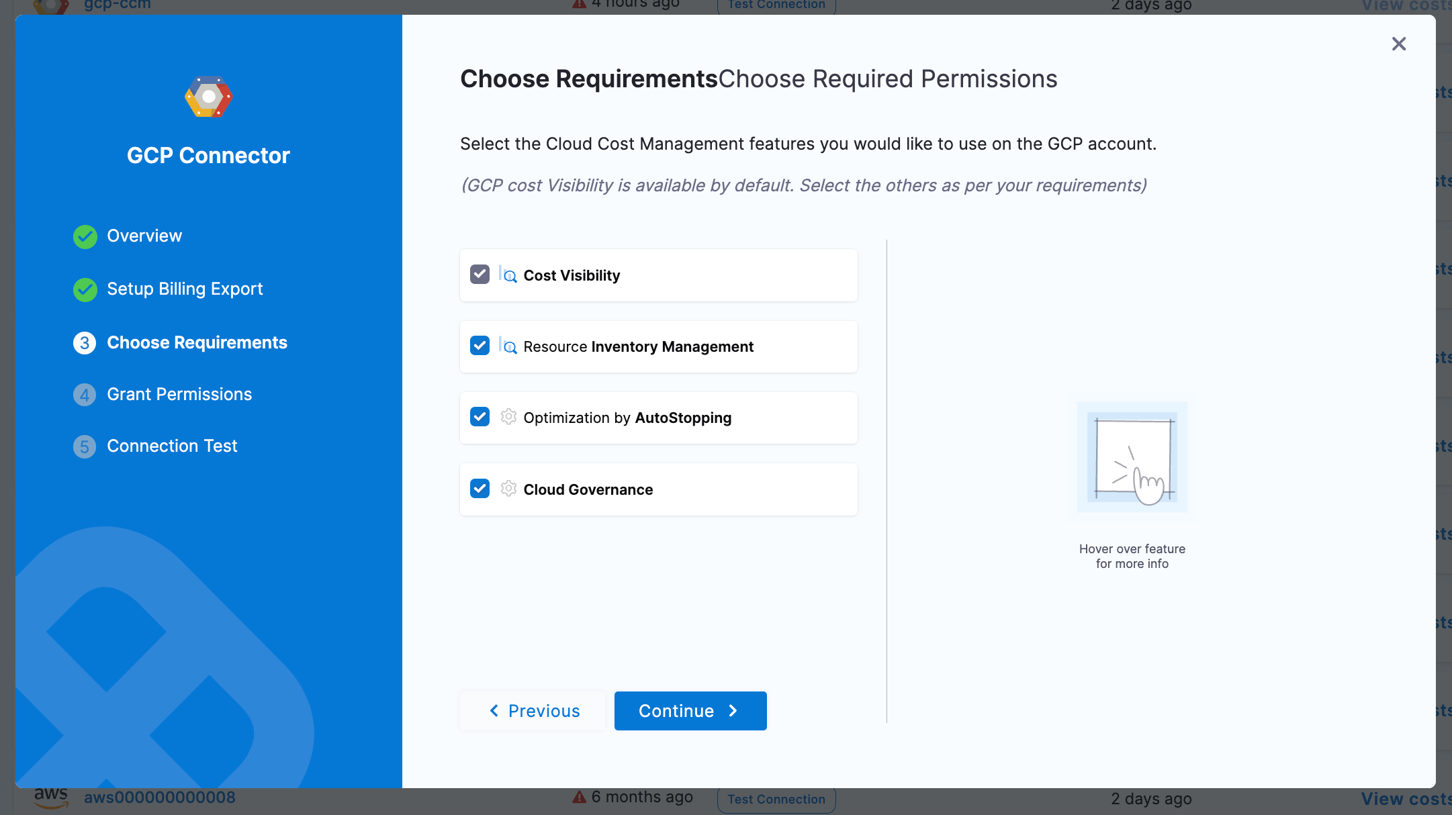Click the Setup Billing Export green checkmark
This screenshot has width=1452, height=815.
tap(85, 289)
